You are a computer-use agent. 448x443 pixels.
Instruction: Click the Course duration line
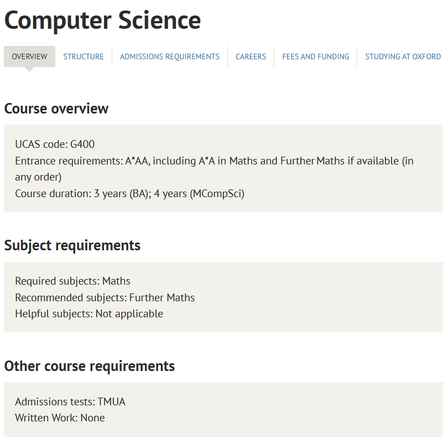[129, 194]
